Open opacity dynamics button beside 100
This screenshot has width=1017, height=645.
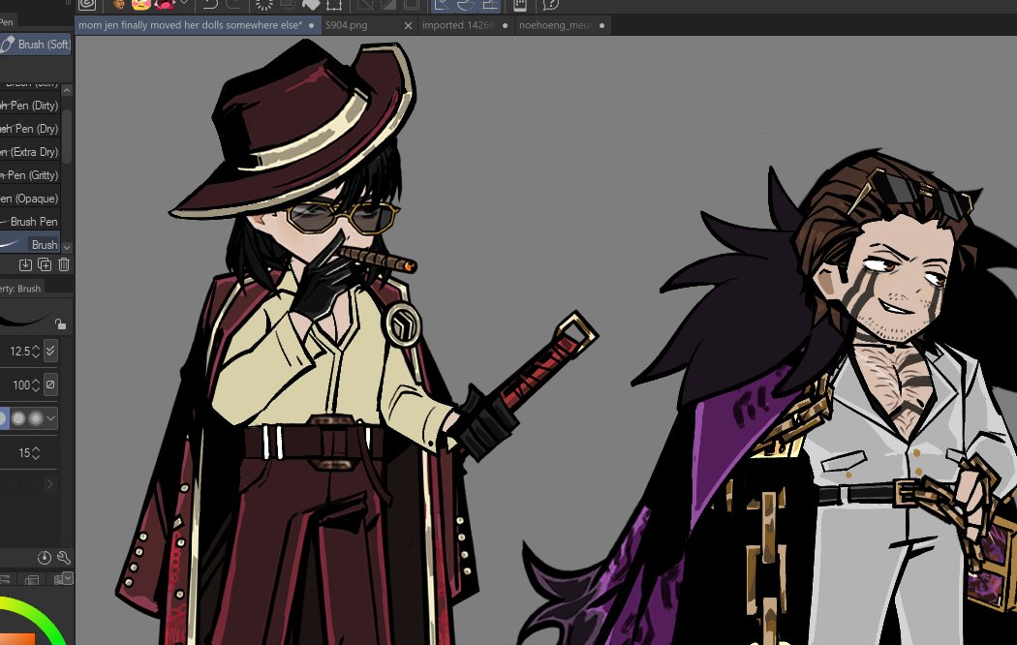(x=50, y=384)
